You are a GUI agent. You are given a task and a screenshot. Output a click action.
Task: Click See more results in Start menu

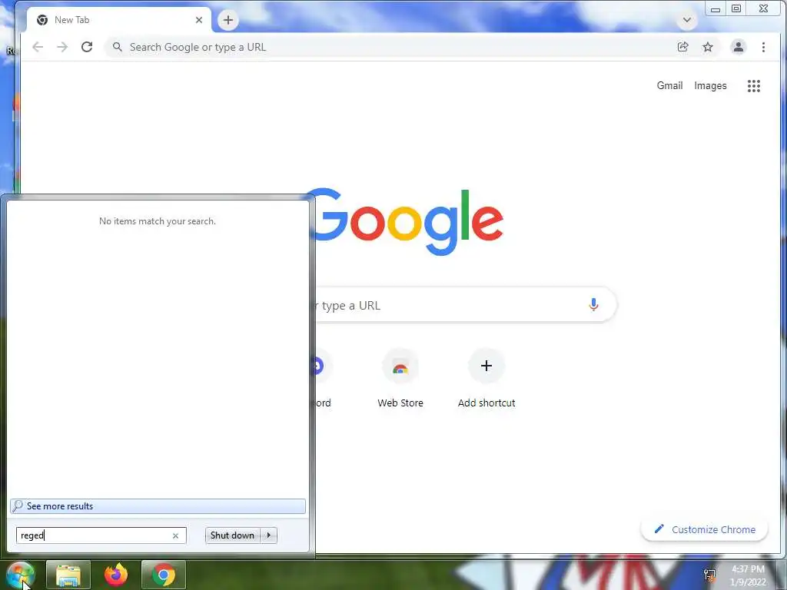(158, 506)
